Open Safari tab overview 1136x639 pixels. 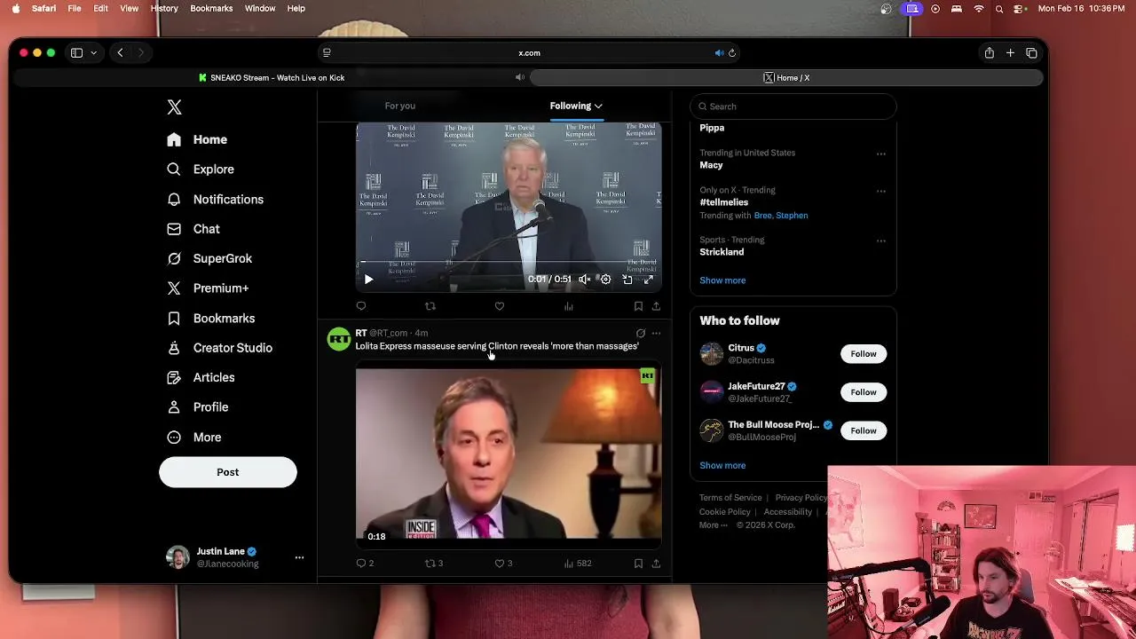point(1031,53)
